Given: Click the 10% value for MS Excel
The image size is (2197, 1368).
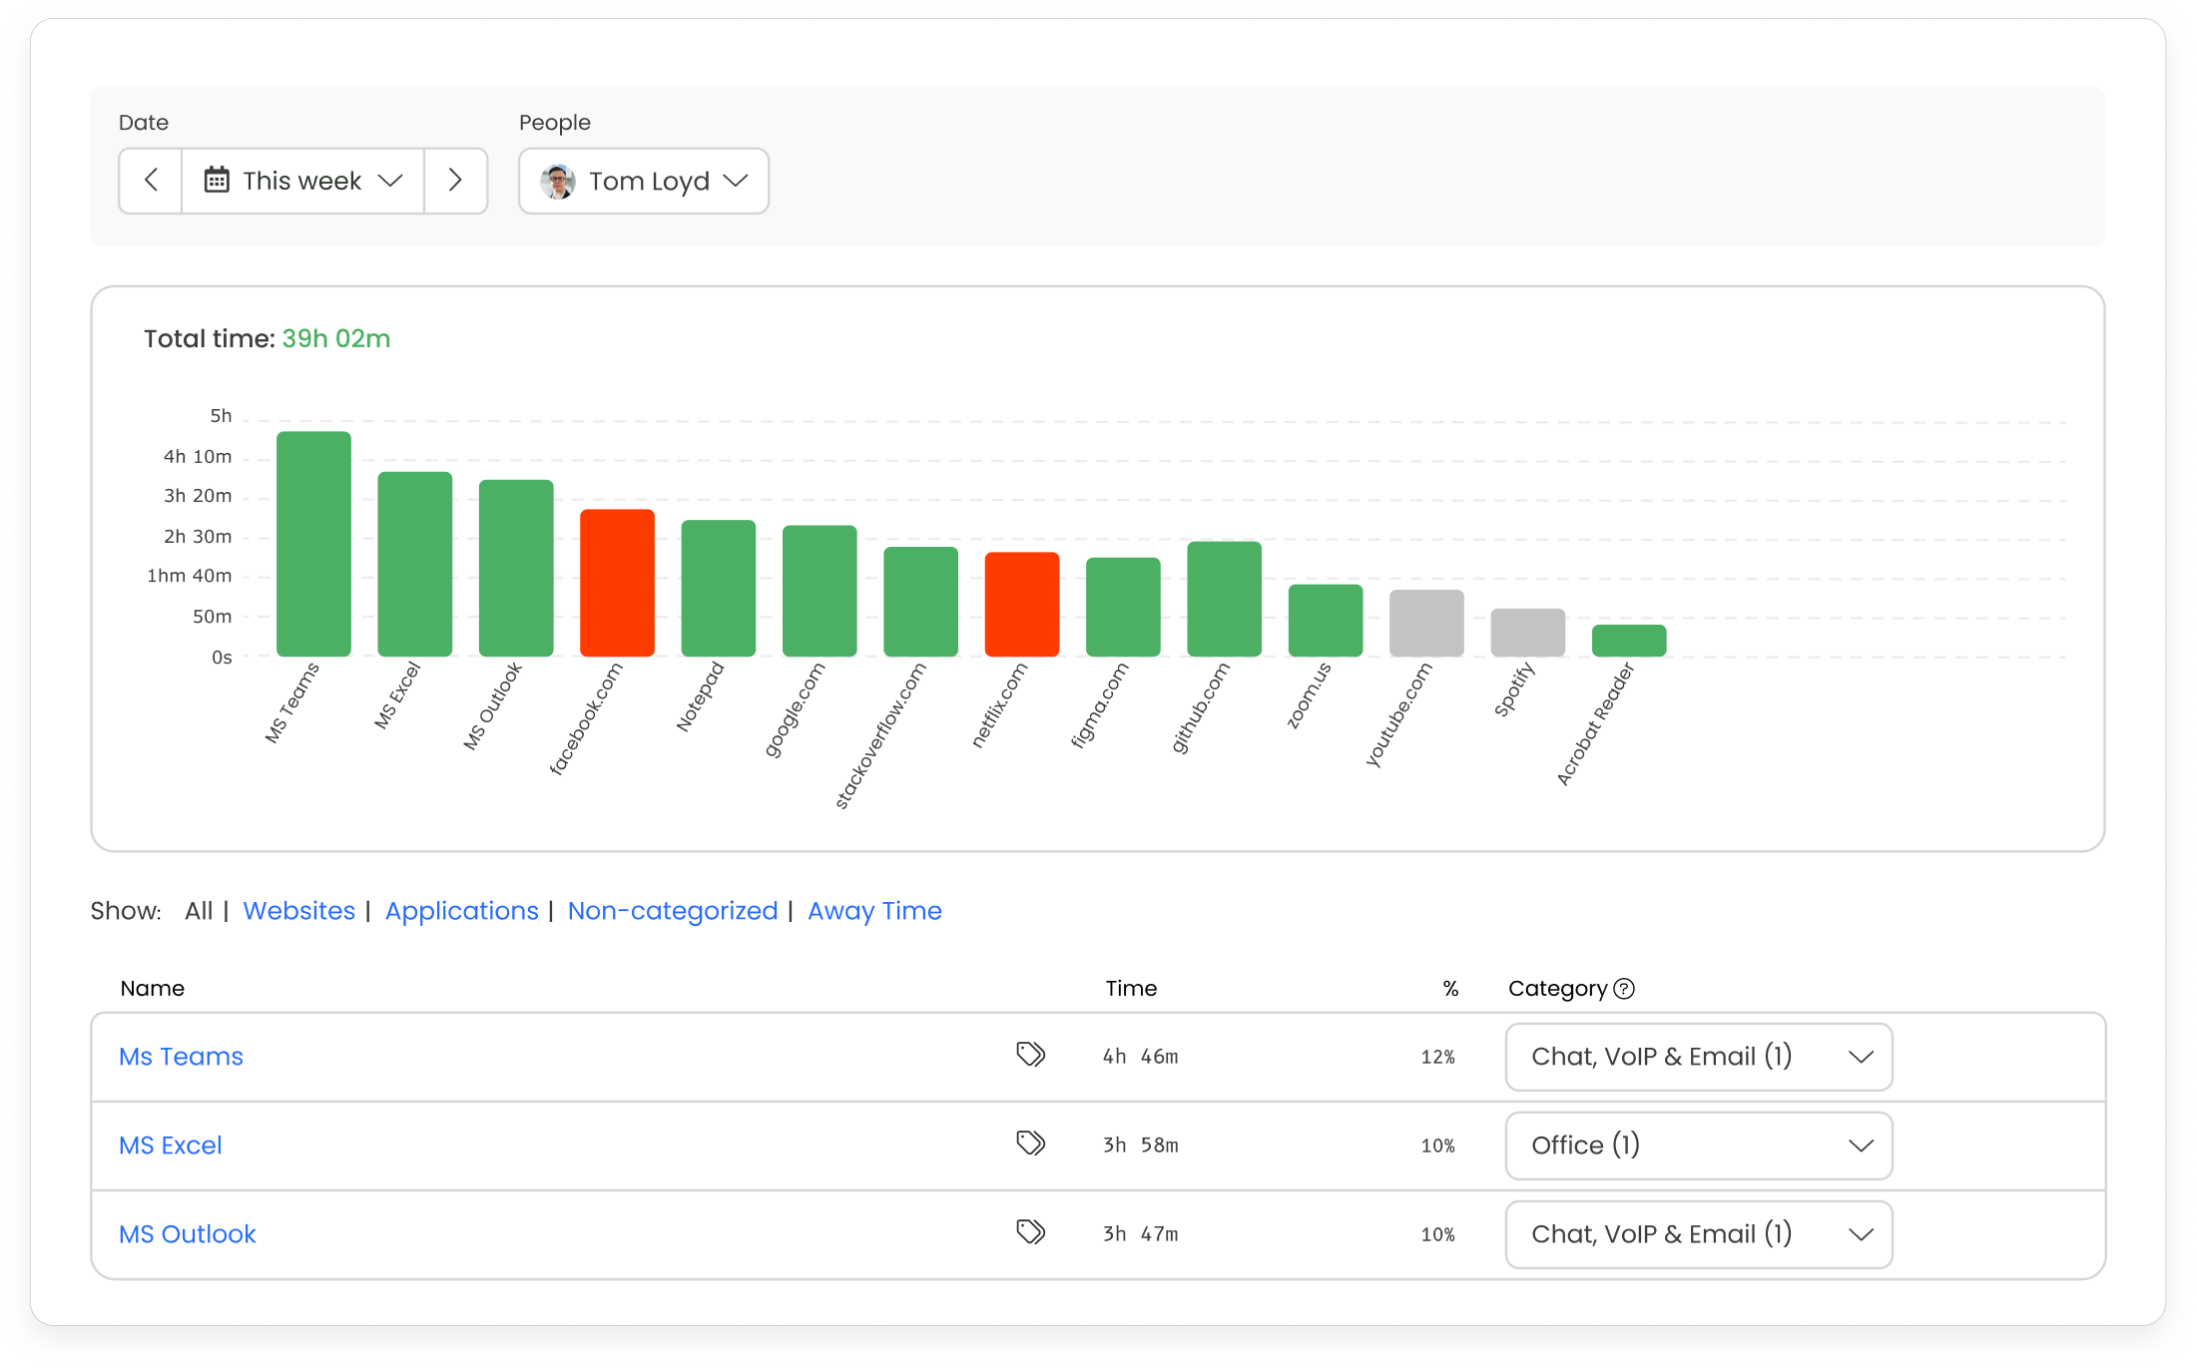Looking at the screenshot, I should [x=1438, y=1146].
